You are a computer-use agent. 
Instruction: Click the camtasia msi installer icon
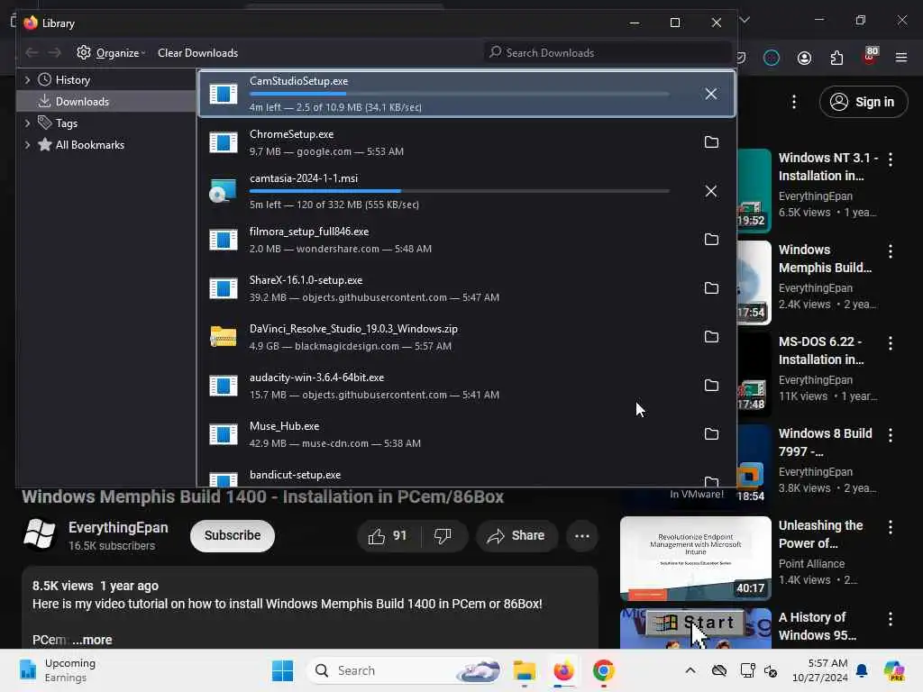(x=224, y=191)
